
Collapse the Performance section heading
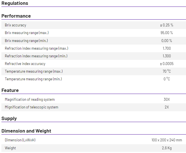pyautogui.click(x=16, y=16)
